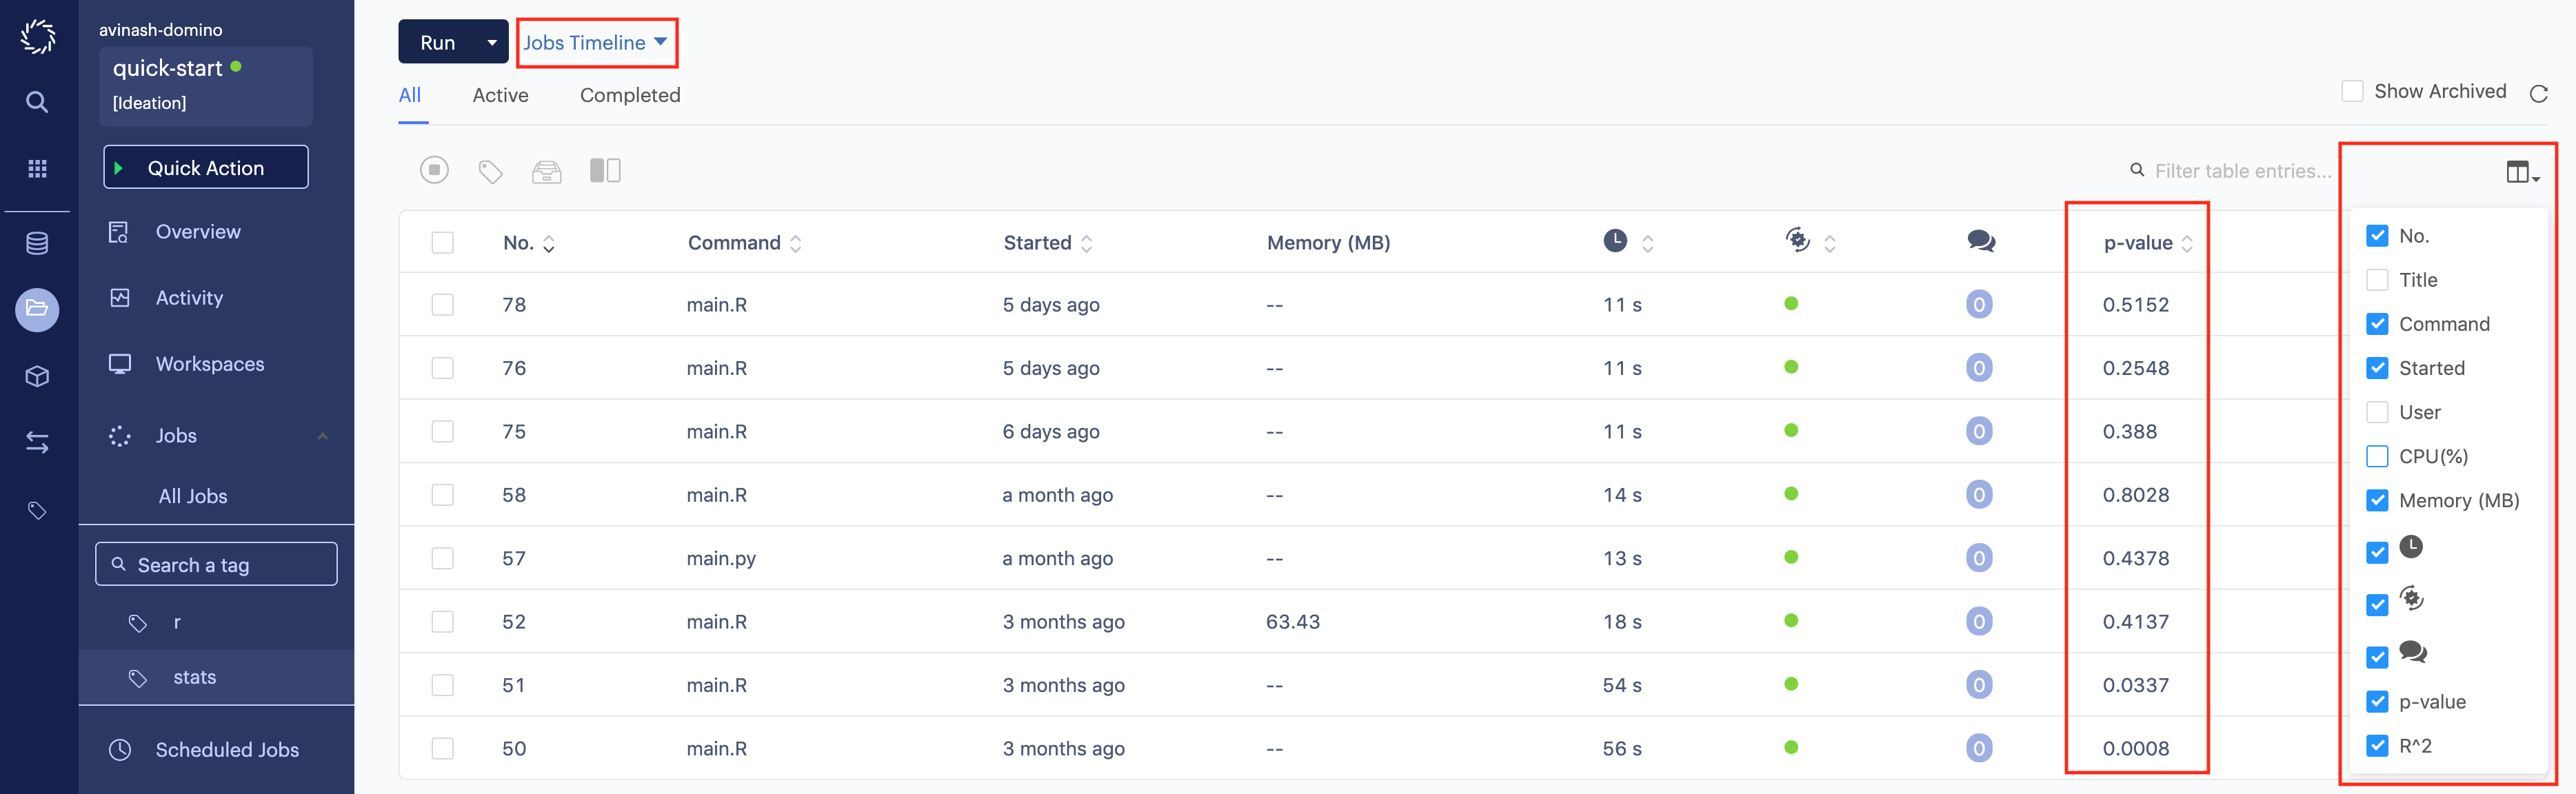Open Activity in sidebar
Screen dimensions: 2576x794
(189, 298)
